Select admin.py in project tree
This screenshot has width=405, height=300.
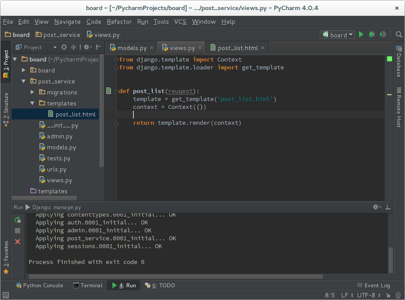point(55,136)
